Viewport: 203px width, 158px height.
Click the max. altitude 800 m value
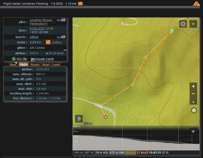[x=40, y=74]
